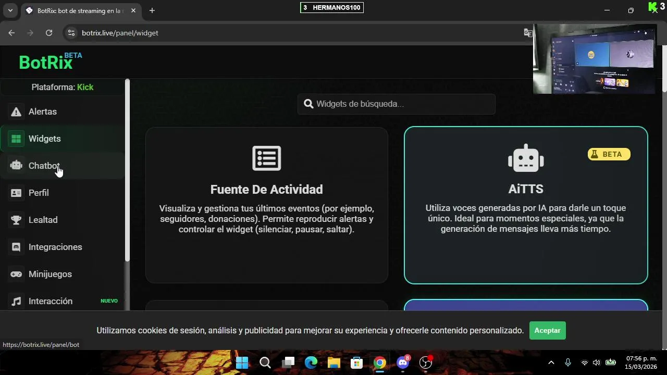Click the browser reload icon
This screenshot has width=667, height=375.
pyautogui.click(x=49, y=33)
